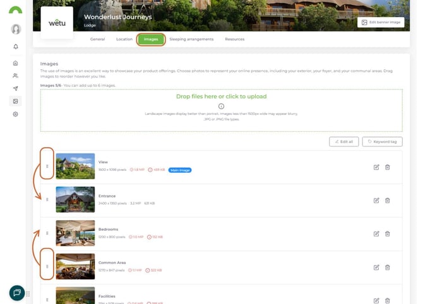Go to Home via sidebar icon
The image size is (423, 304).
tap(16, 63)
